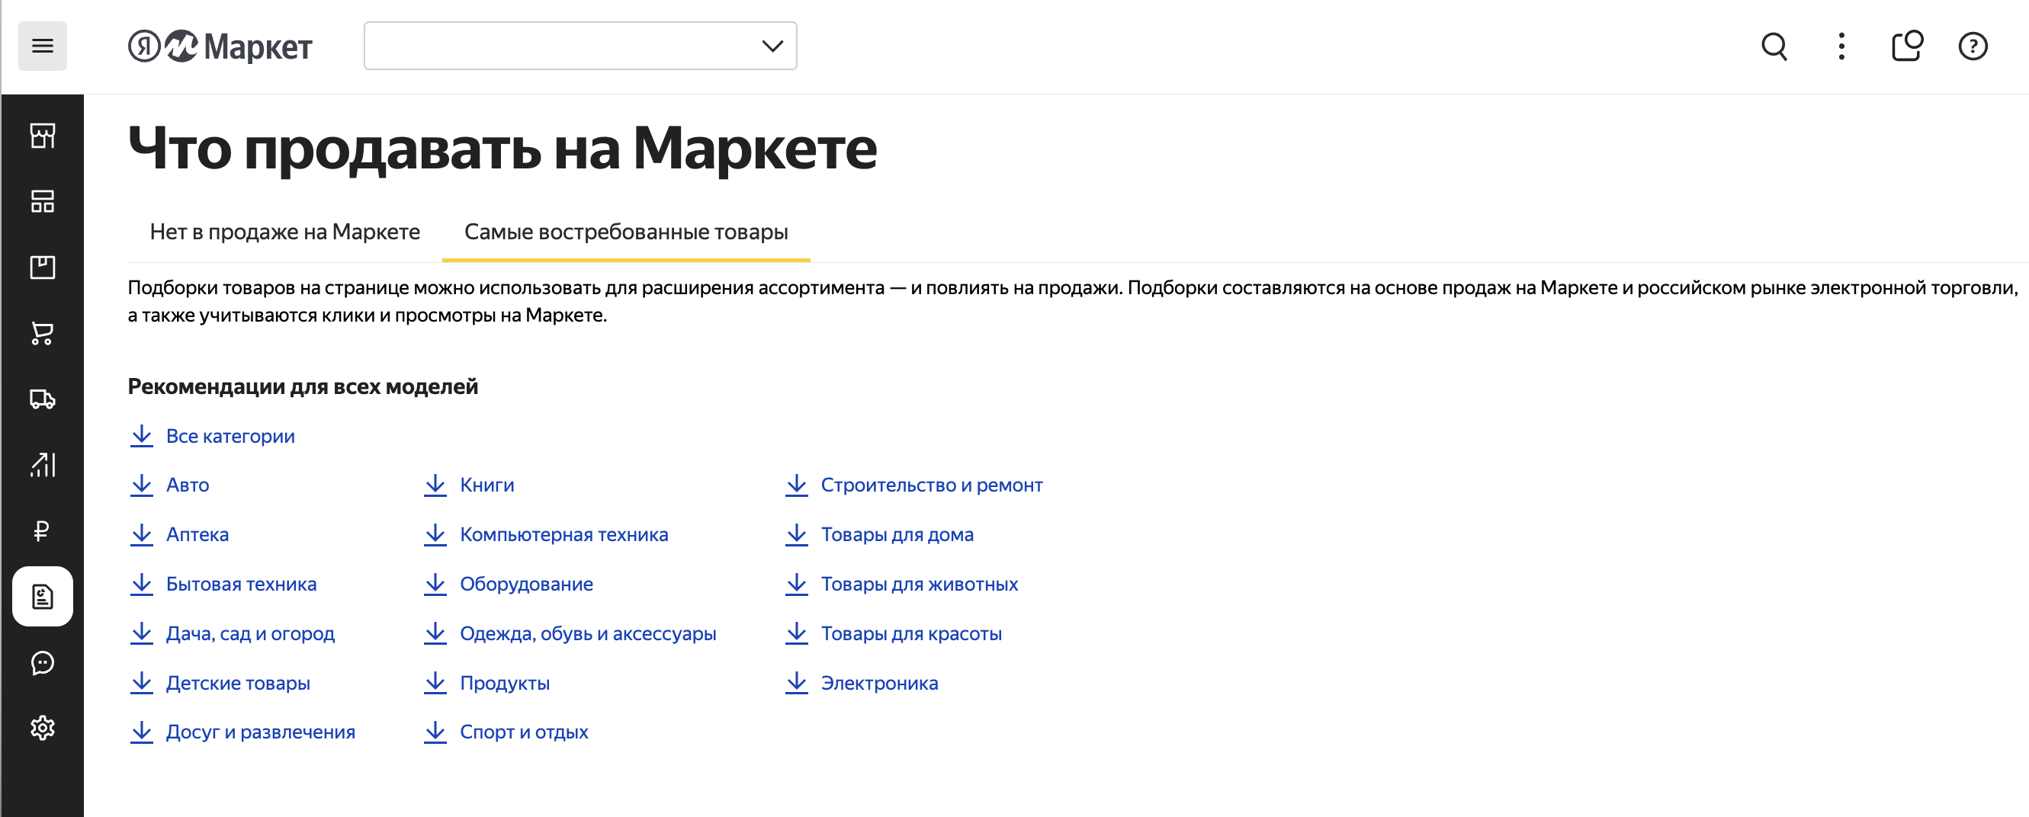
Task: Switch to 'Нет в продаже на Маркете' tab
Action: point(285,232)
